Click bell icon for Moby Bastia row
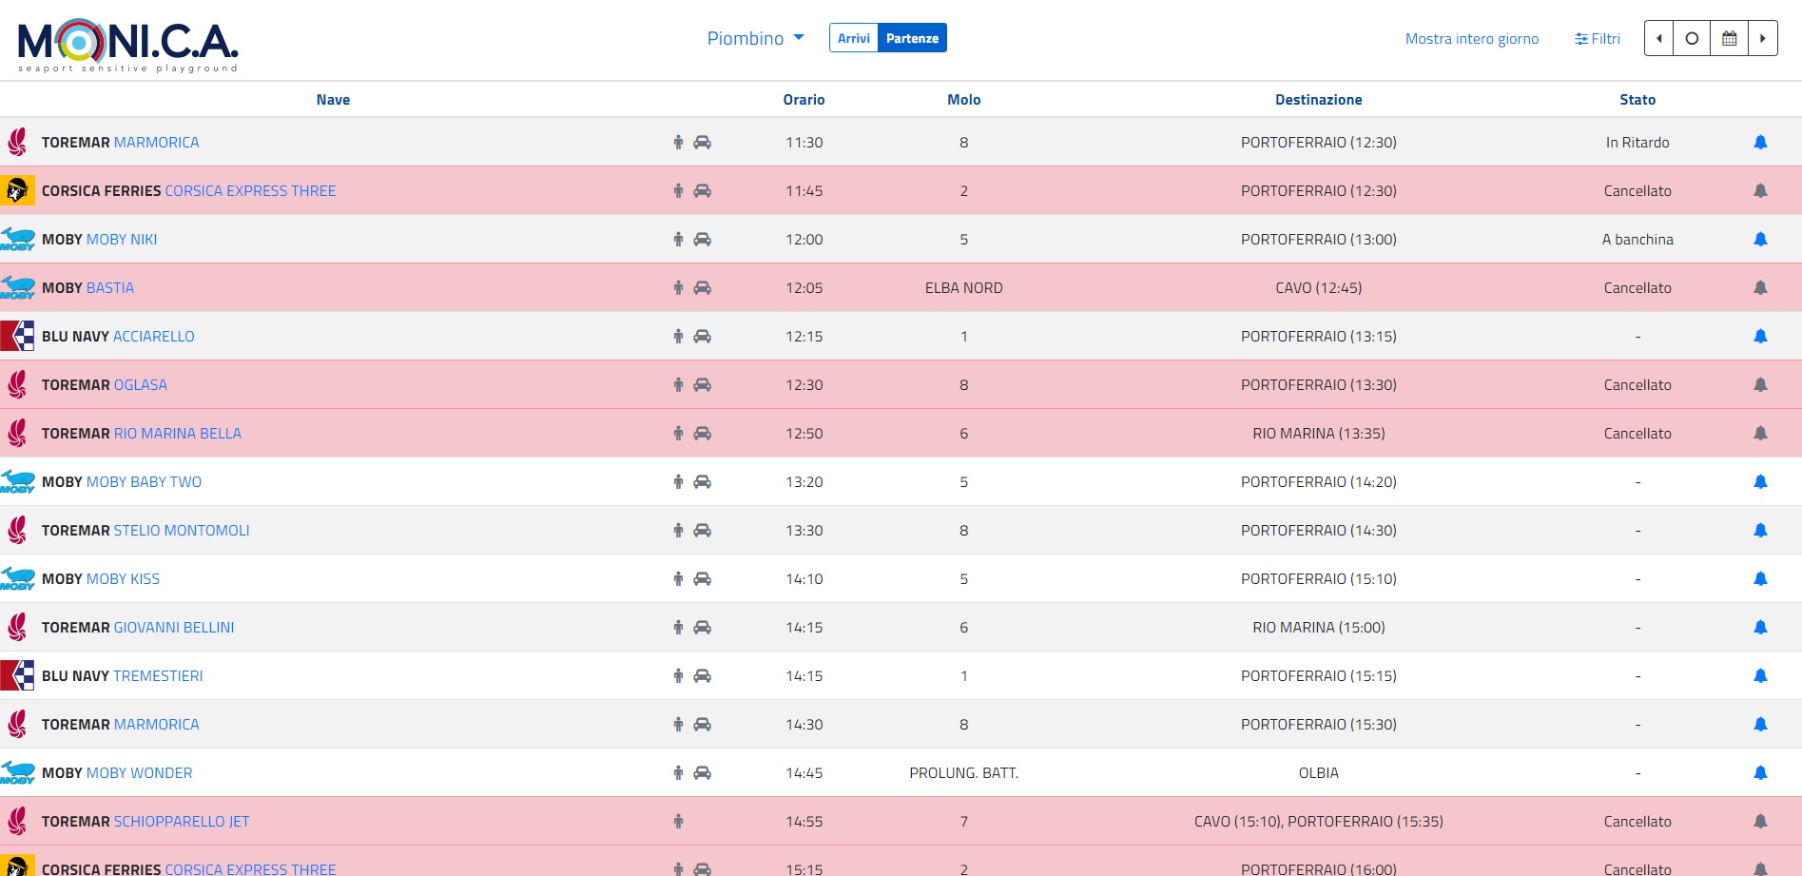Image resolution: width=1802 pixels, height=876 pixels. [x=1760, y=287]
